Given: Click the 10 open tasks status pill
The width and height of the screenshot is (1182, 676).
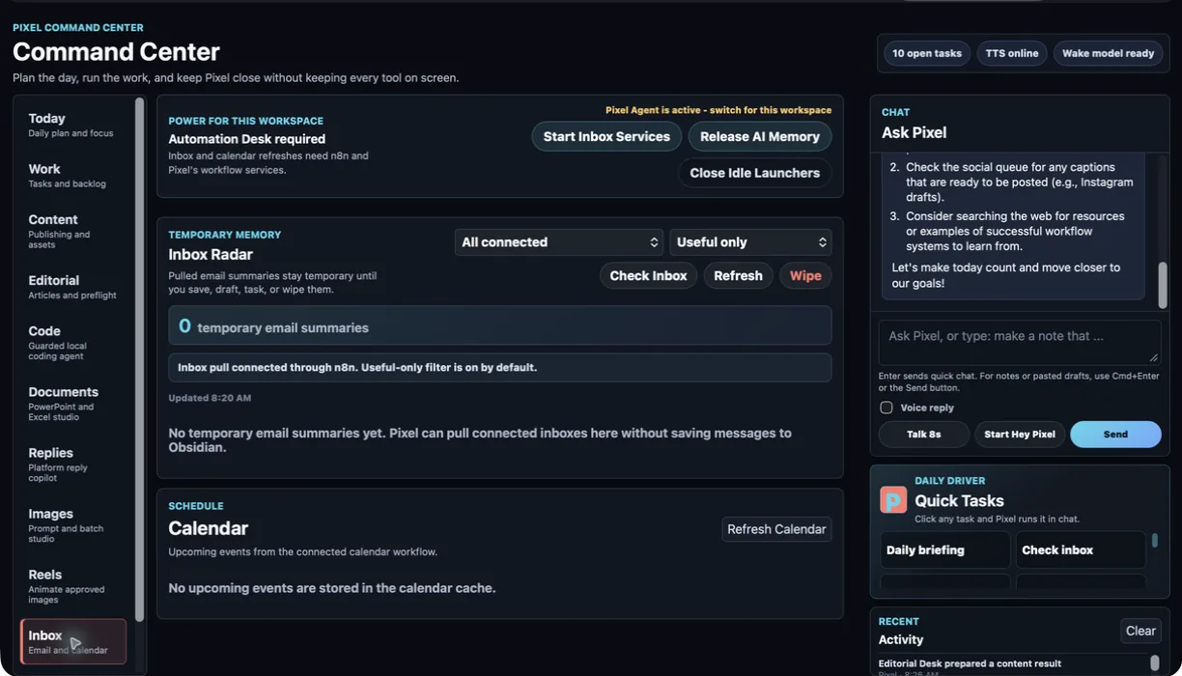Looking at the screenshot, I should [927, 53].
